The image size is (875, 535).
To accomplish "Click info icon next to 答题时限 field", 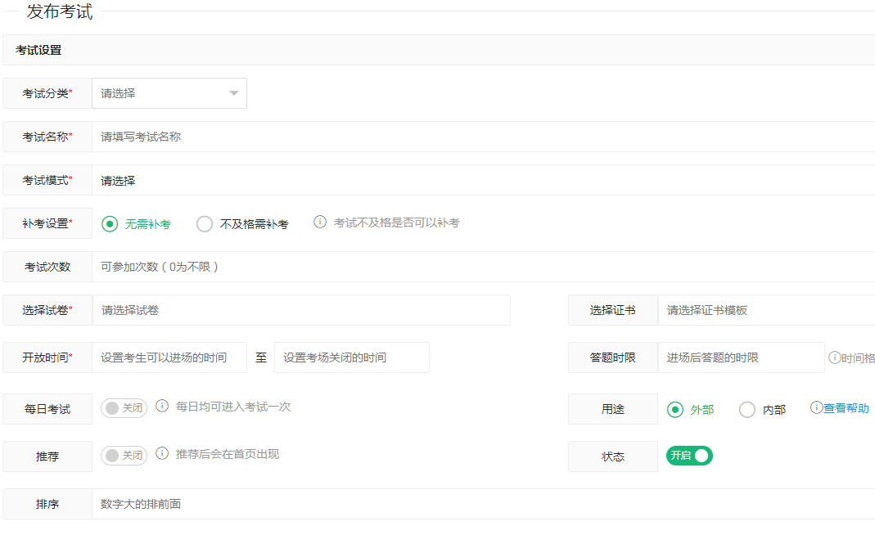I will 834,357.
